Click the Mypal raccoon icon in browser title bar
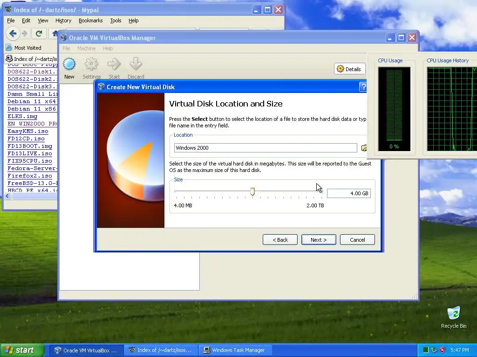This screenshot has height=357, width=477. 8,10
